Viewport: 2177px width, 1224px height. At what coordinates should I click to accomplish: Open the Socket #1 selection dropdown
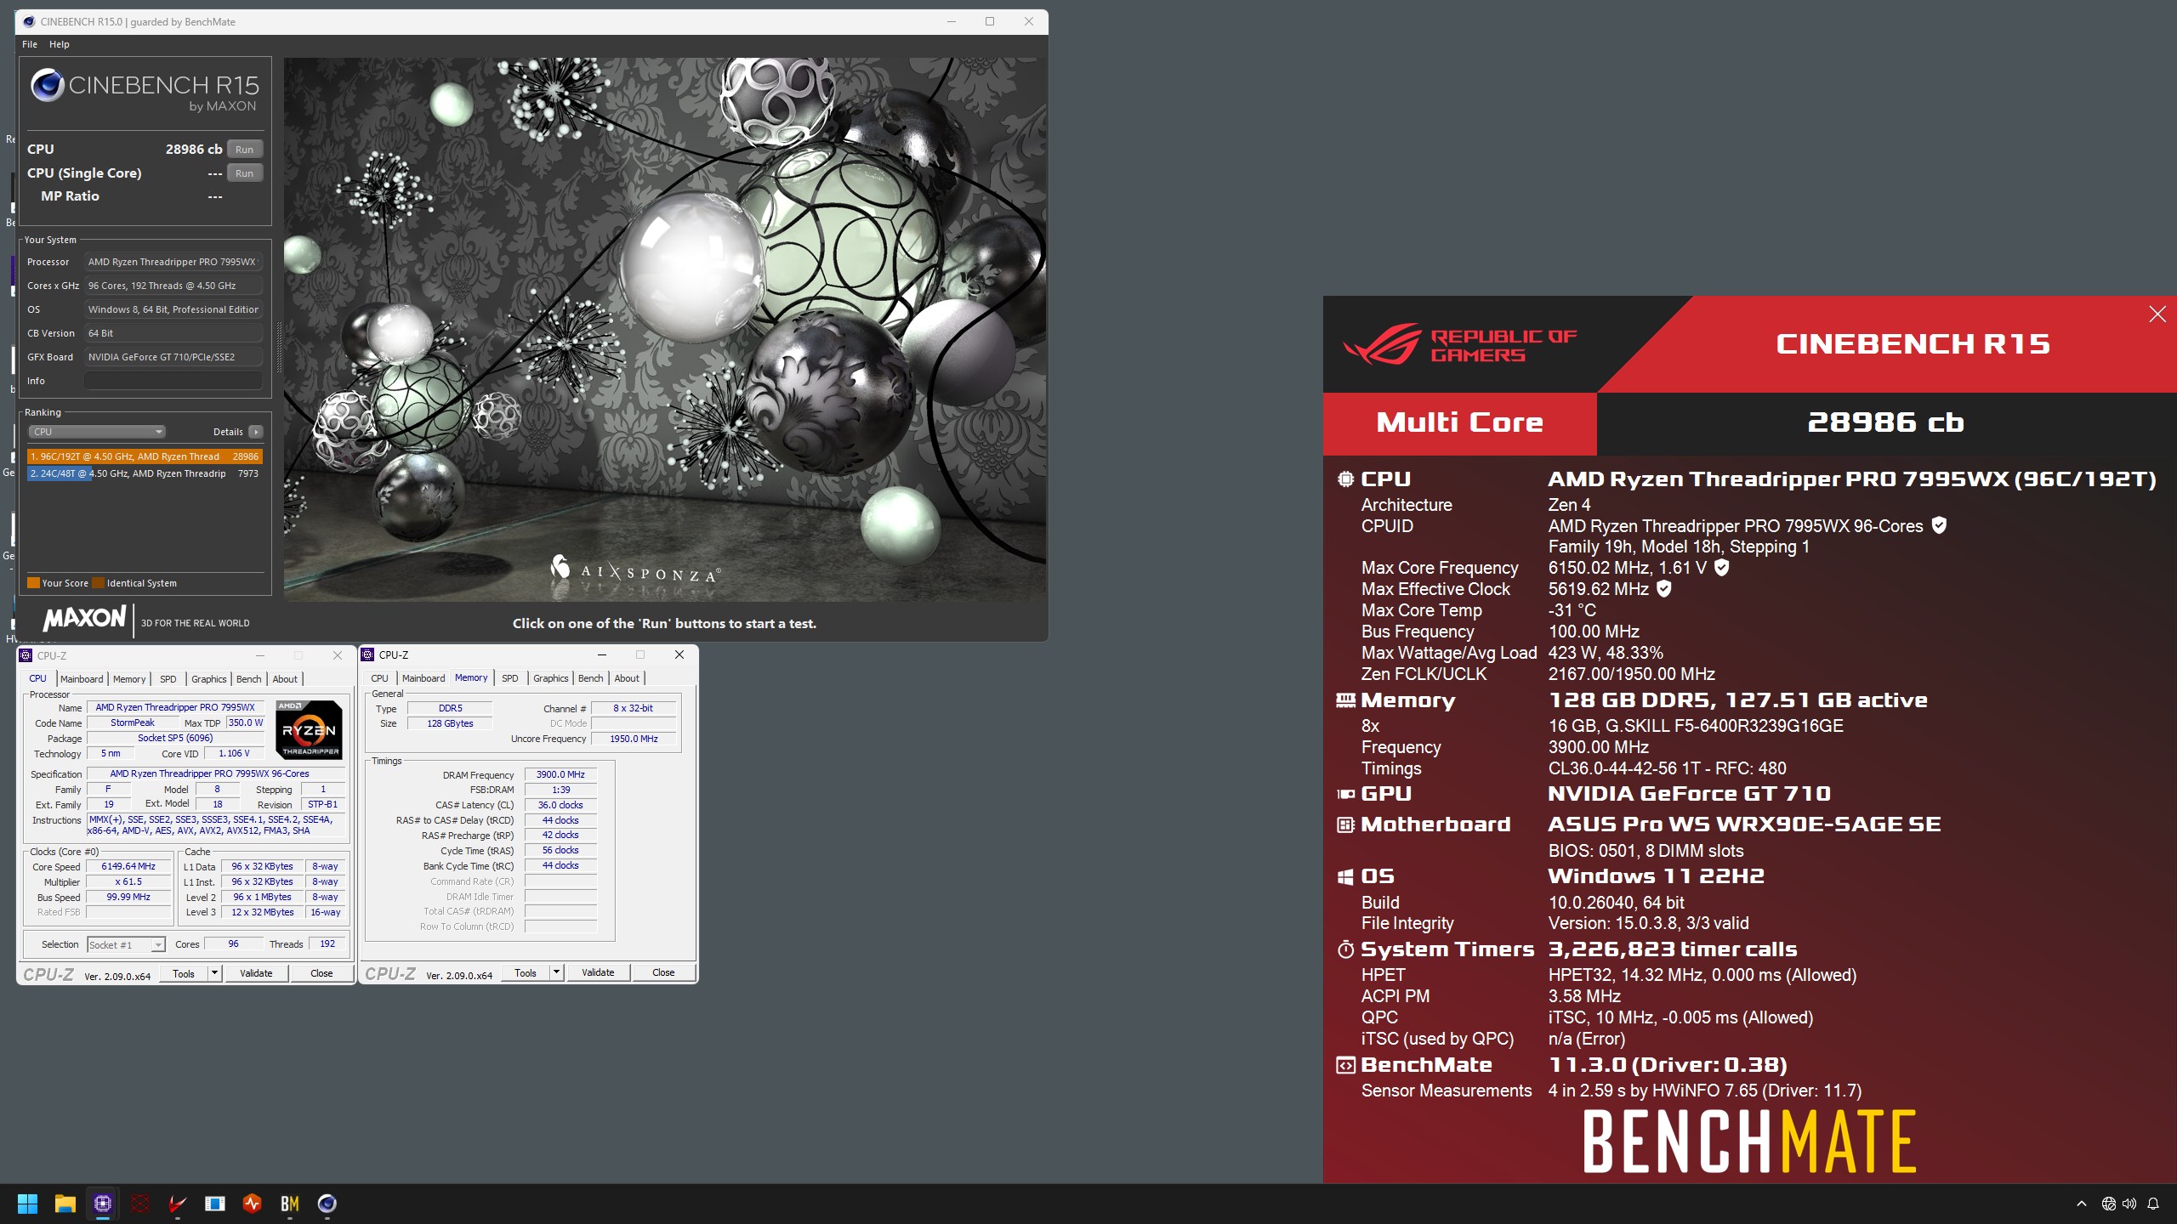click(126, 945)
